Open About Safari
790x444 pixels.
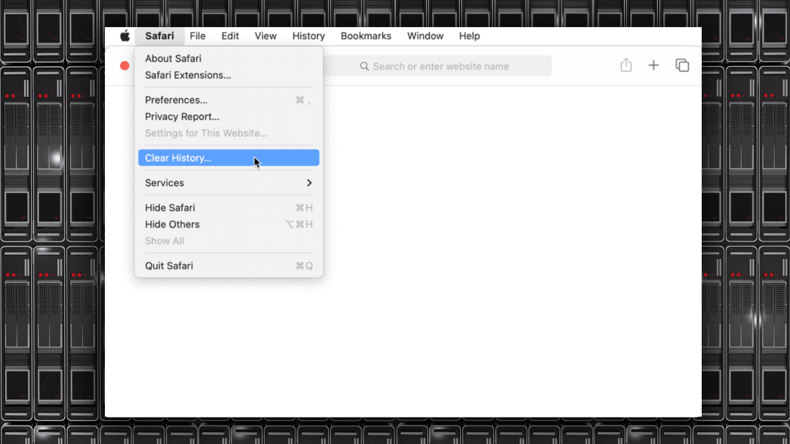[x=173, y=58]
